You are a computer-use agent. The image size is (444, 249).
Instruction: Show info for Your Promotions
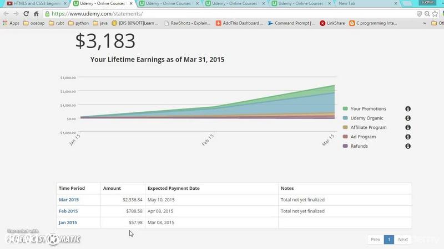tap(408, 108)
